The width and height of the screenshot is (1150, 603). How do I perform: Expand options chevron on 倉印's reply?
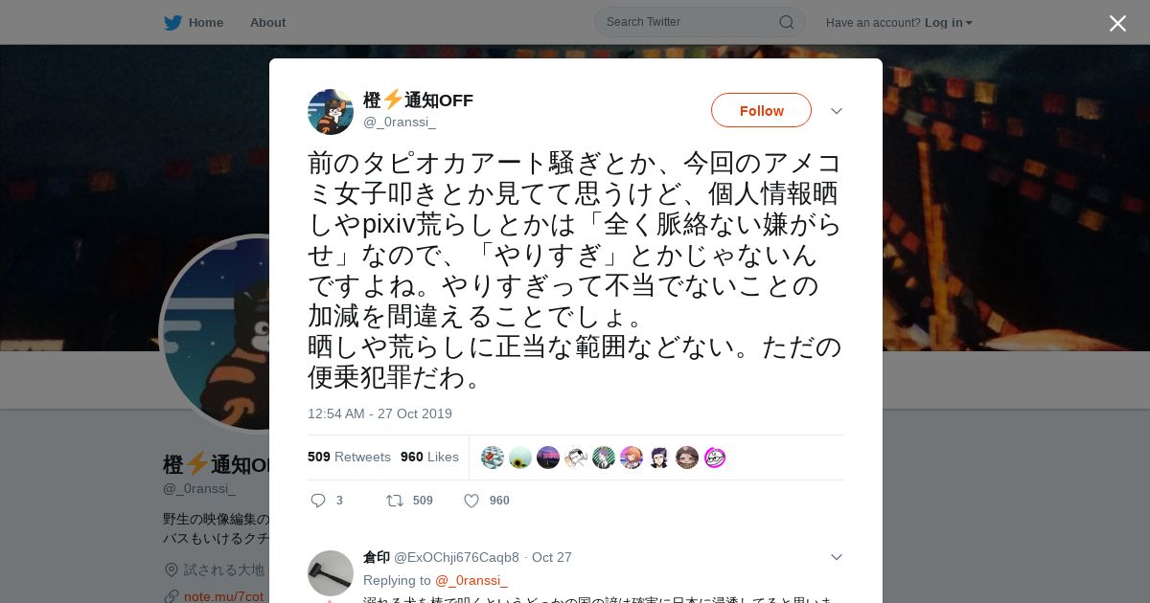click(x=837, y=557)
